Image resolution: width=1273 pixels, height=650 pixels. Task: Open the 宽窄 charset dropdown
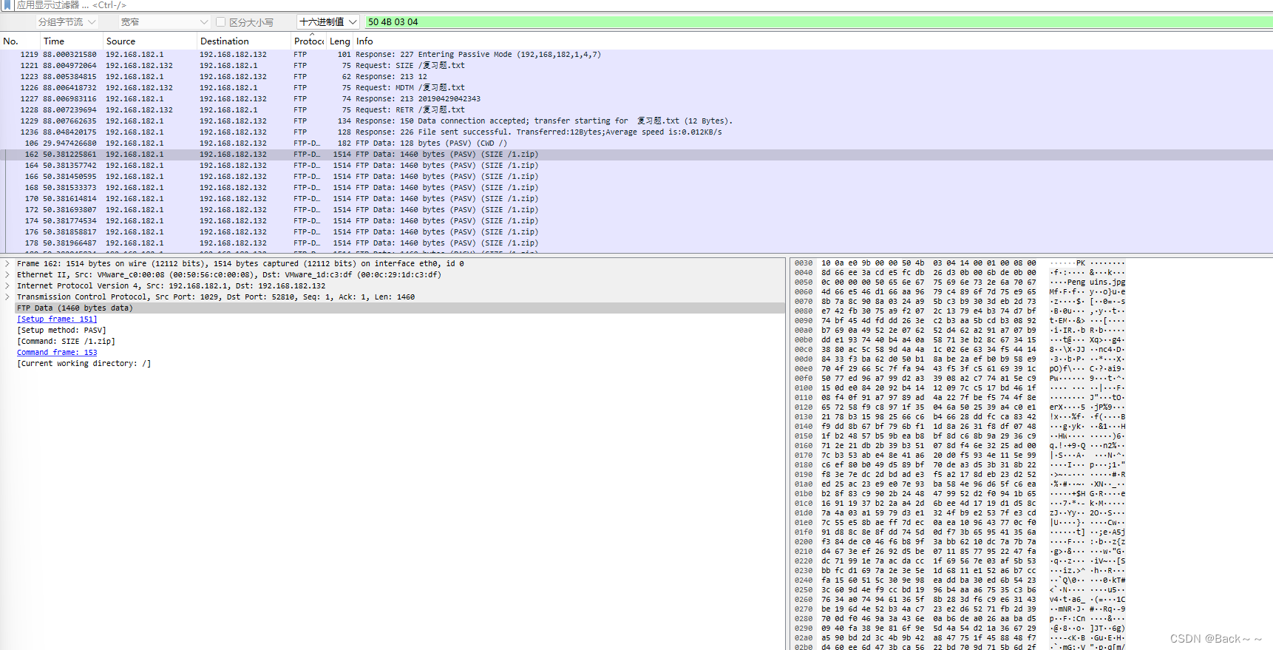coord(164,22)
